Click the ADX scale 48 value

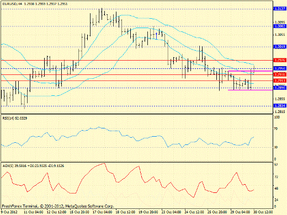pos(276,189)
